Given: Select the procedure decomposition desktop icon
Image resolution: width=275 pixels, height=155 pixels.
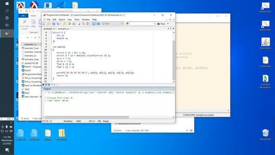Looking at the screenshot, I should click(x=266, y=81).
